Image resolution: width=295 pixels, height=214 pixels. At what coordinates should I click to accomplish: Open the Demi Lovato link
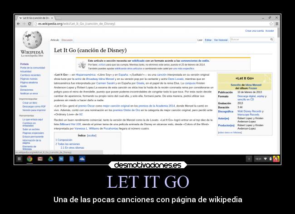pos(176,79)
